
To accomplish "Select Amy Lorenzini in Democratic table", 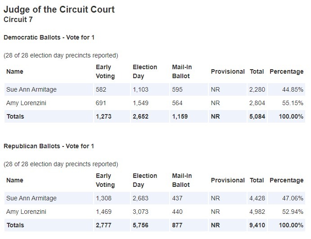I will click(26, 103).
